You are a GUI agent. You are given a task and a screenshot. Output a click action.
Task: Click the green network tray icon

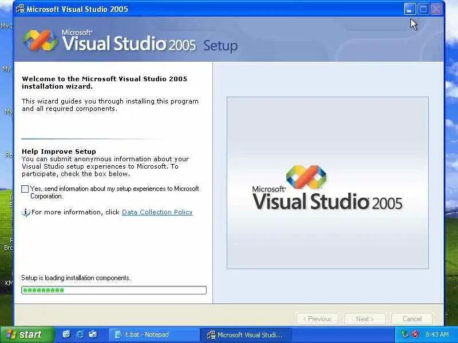coord(405,334)
